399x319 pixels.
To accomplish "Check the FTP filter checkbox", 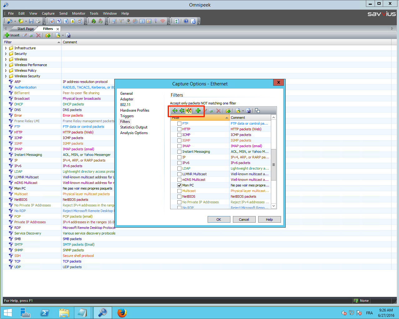I will tap(179, 123).
